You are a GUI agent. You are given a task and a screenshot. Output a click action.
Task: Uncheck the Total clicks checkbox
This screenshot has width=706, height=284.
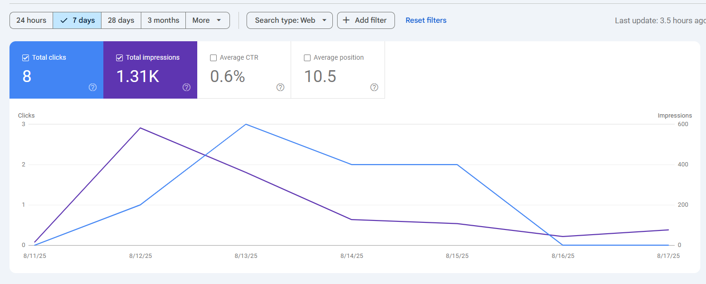(x=26, y=58)
